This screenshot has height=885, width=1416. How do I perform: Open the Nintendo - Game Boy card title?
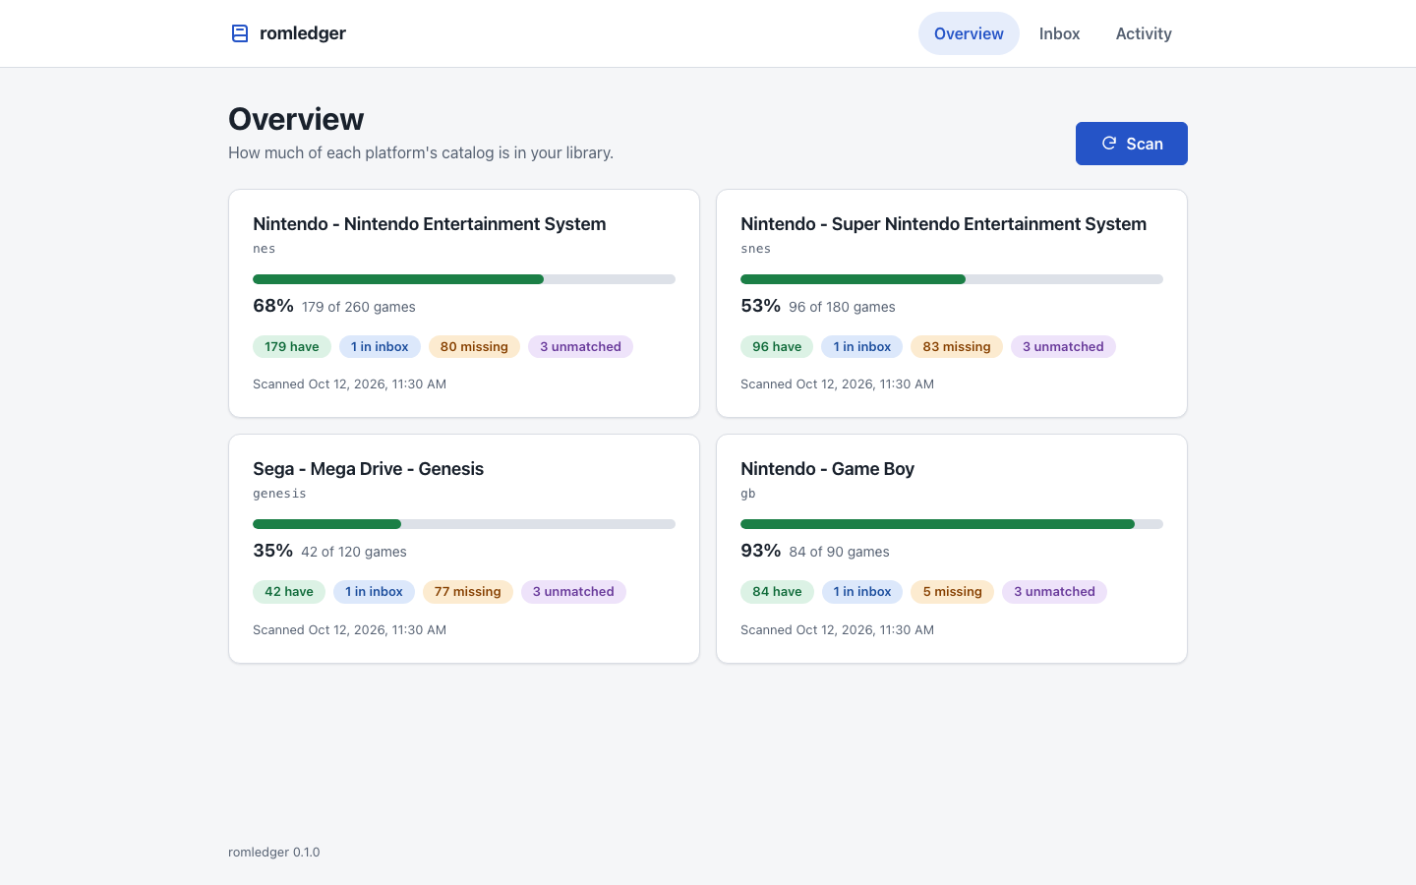click(x=827, y=469)
